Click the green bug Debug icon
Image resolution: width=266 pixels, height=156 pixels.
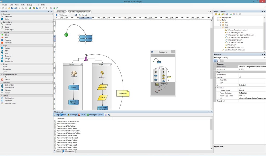pyautogui.click(x=34, y=8)
